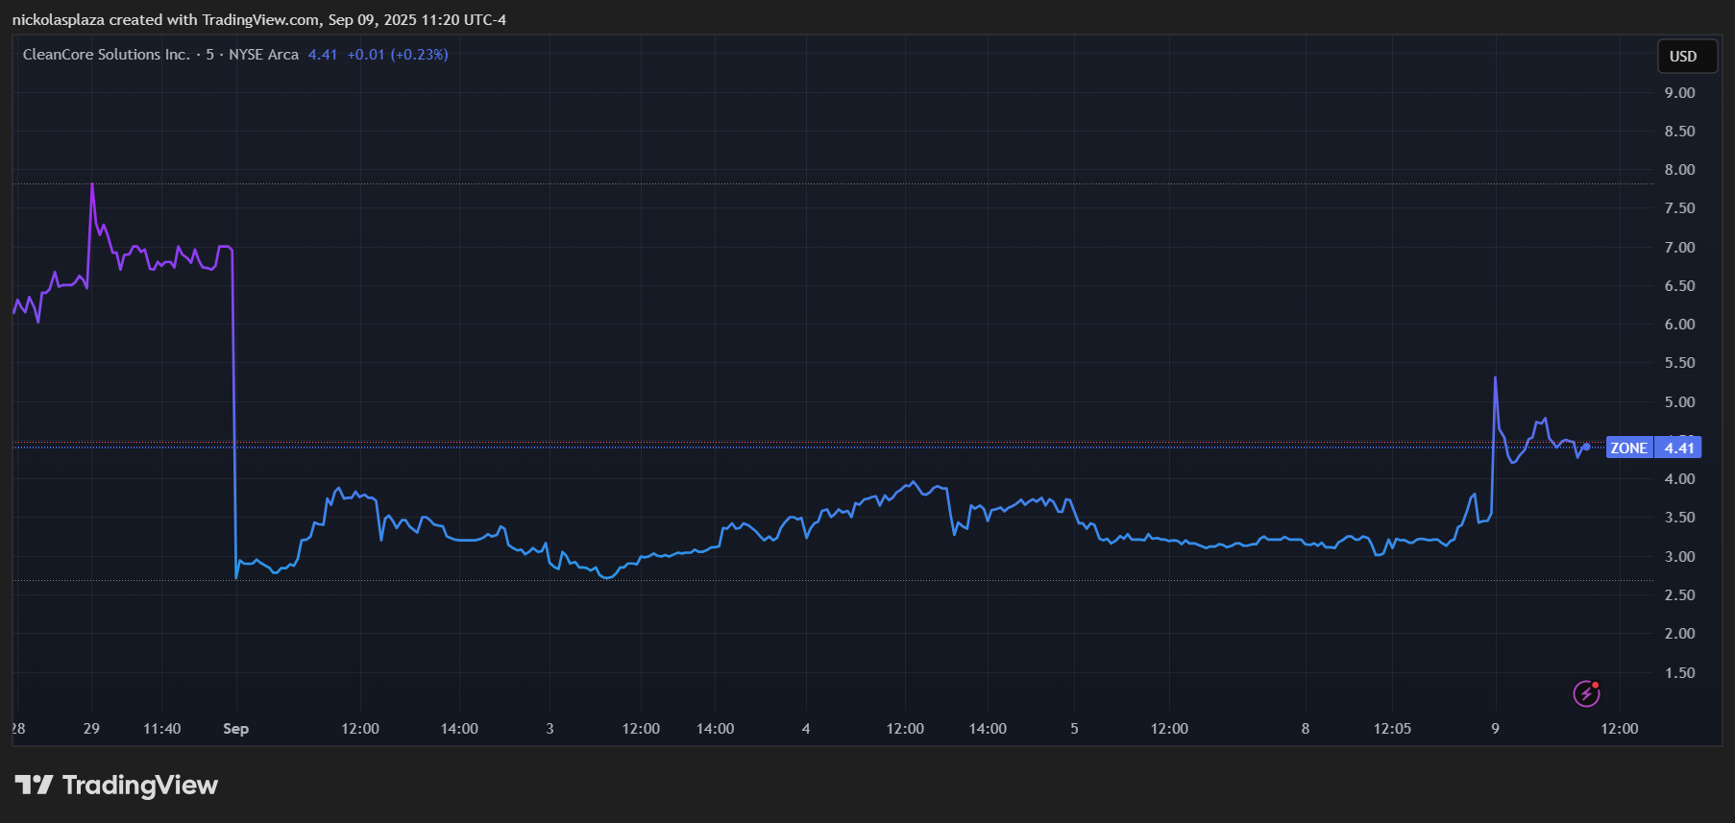The width and height of the screenshot is (1735, 823).
Task: Click the CleanCore Solutions Inc. symbol name
Action: 106,55
